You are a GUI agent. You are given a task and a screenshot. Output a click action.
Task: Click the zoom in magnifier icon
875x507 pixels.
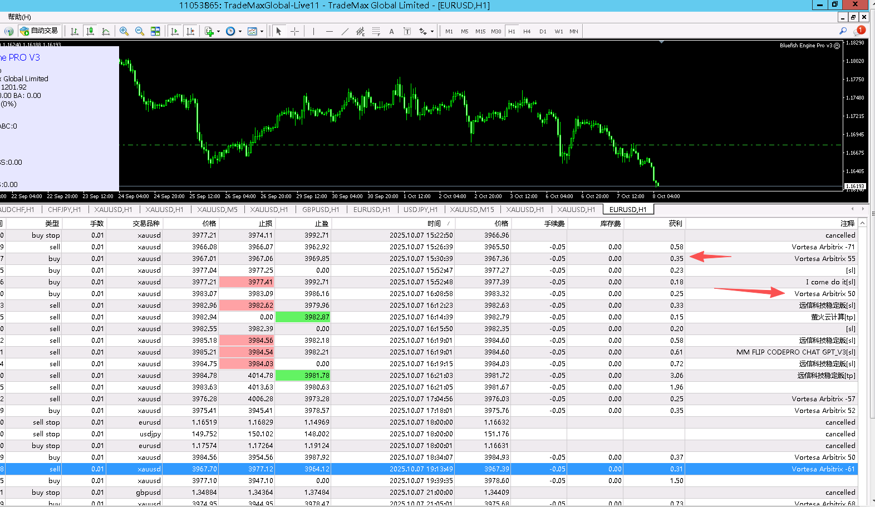pyautogui.click(x=124, y=31)
